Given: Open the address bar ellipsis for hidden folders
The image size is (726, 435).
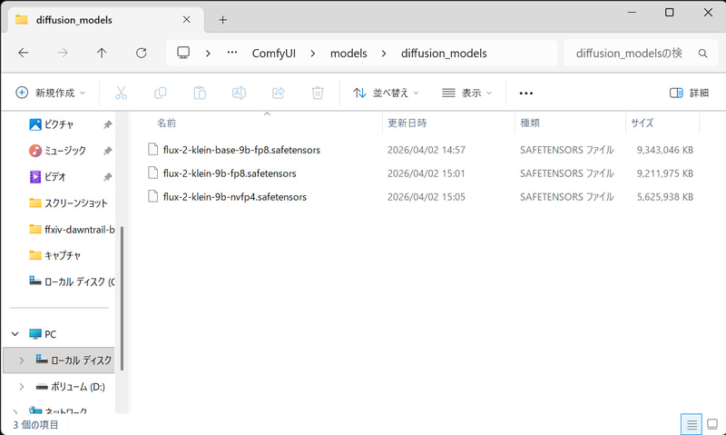Looking at the screenshot, I should pyautogui.click(x=232, y=53).
